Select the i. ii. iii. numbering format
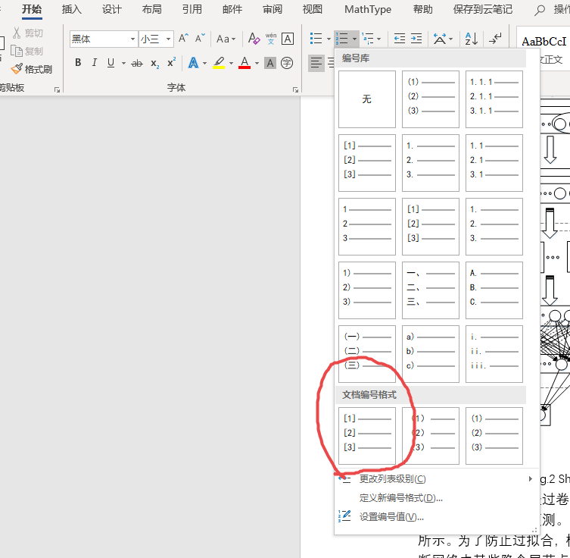This screenshot has height=558, width=570. (494, 354)
